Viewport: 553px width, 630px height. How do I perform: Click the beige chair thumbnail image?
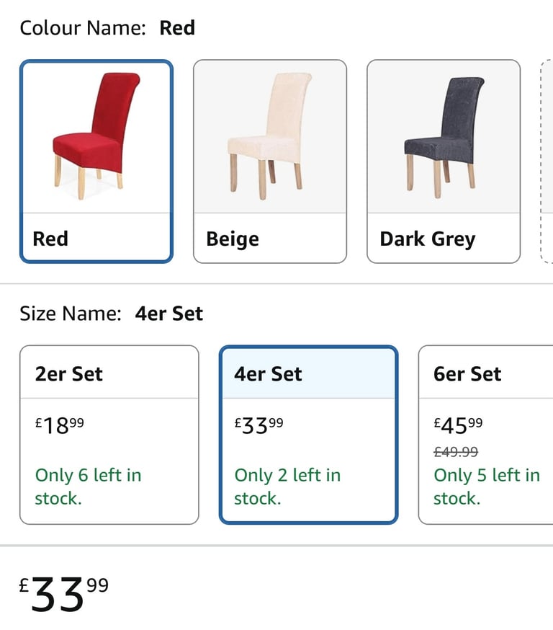[270, 137]
